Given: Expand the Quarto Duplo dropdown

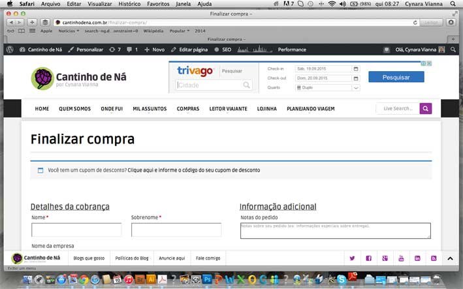Looking at the screenshot, I should [327, 87].
